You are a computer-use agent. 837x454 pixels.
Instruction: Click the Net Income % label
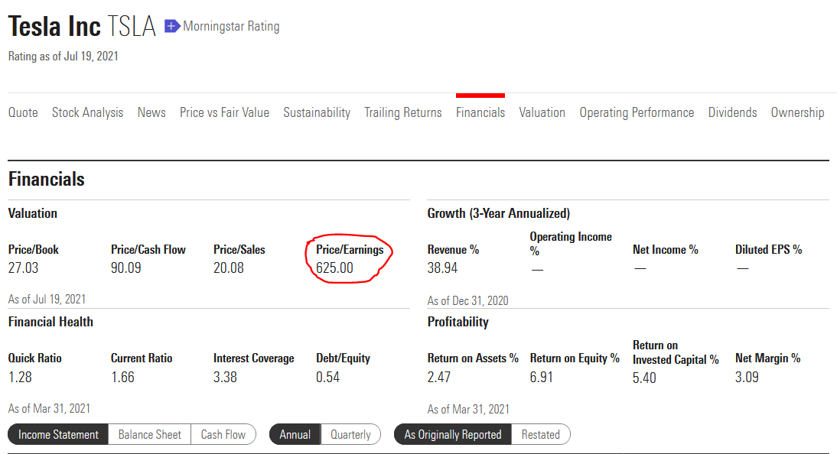(x=666, y=250)
